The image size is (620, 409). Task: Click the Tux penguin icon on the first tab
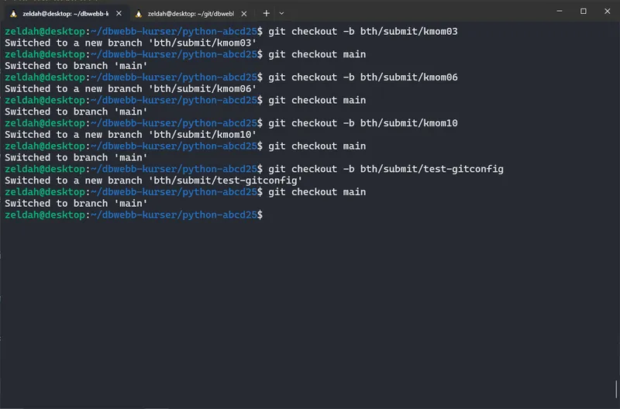click(x=14, y=12)
